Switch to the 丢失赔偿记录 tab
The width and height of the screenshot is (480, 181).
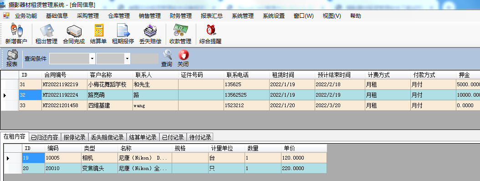click(x=107, y=137)
